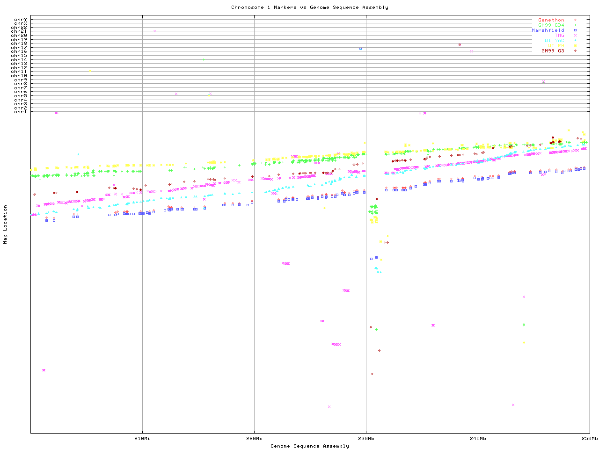Click the Genome Sequence Assembly axis title
Image resolution: width=599 pixels, height=449 pixels.
tap(309, 446)
